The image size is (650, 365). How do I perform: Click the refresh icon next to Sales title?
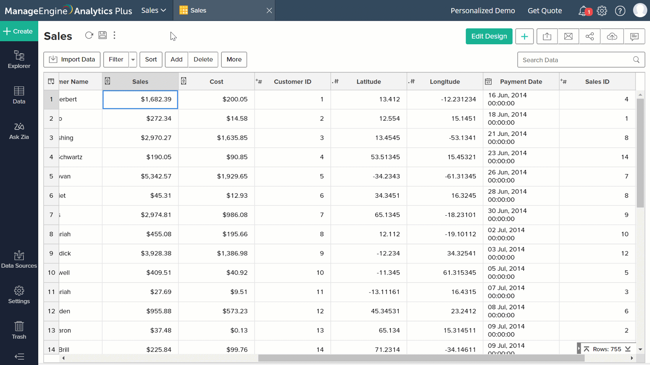click(89, 36)
